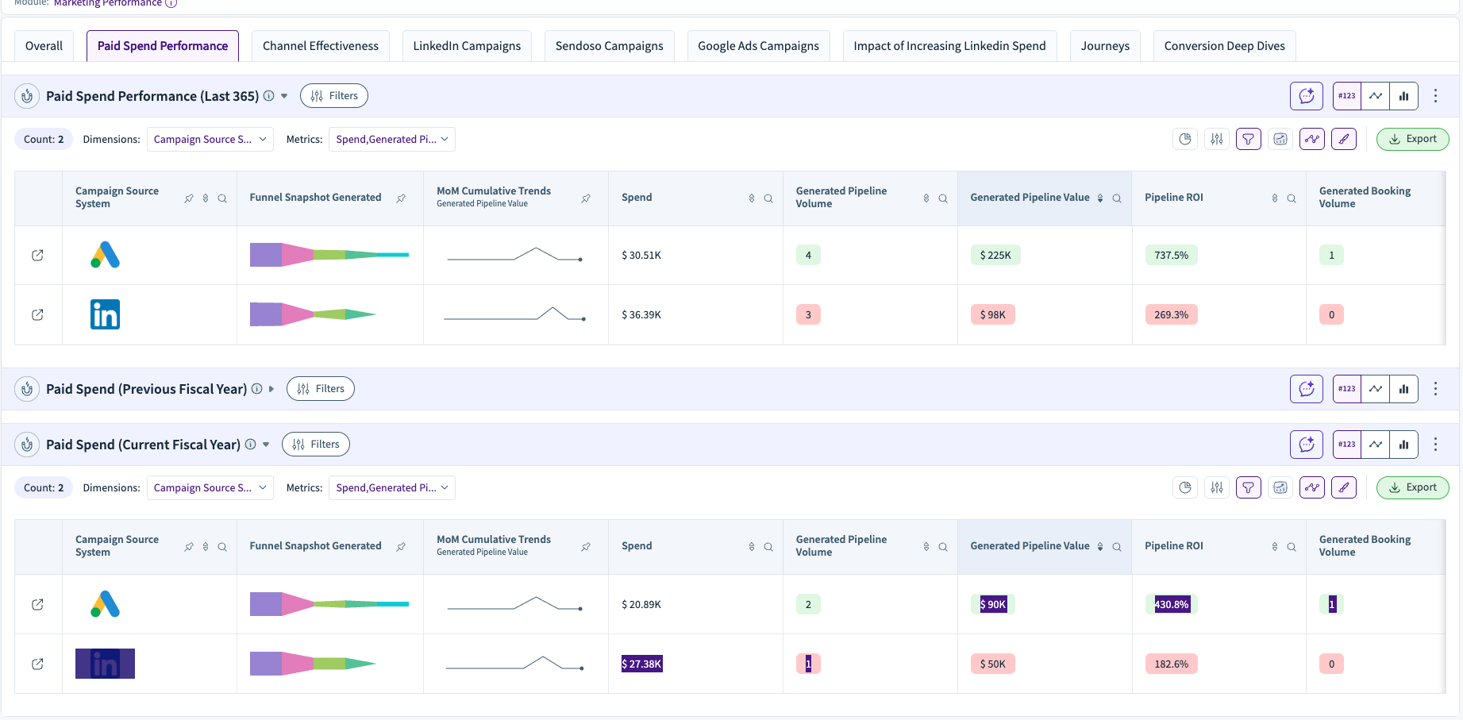This screenshot has height=720, width=1463.
Task: Open Metrics dropdown in Current Fiscal Year section
Action: coord(391,487)
